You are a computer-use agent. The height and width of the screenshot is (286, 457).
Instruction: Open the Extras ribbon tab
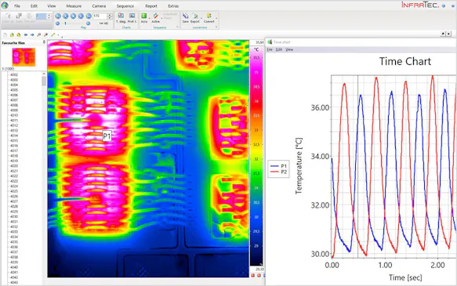coord(173,5)
